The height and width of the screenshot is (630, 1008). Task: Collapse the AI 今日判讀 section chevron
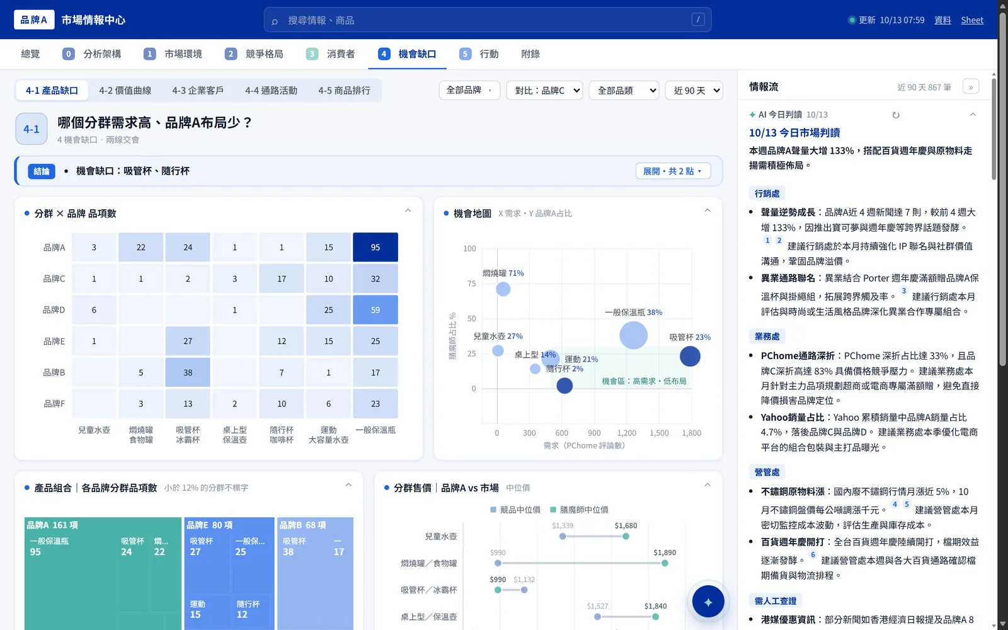973,115
